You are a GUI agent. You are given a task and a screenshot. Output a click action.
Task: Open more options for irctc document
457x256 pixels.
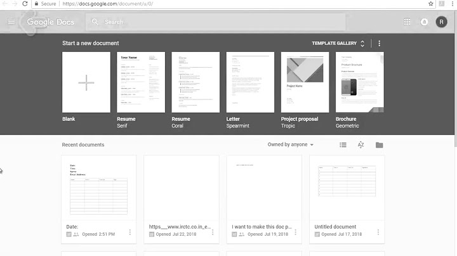(x=213, y=232)
